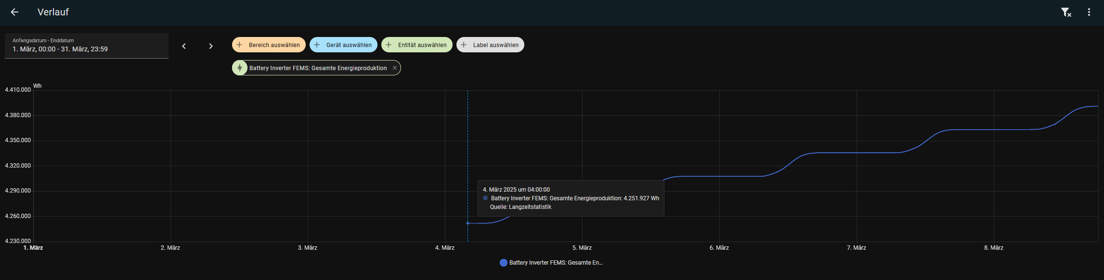Go back using the arrow icon
1104x280 pixels.
(14, 12)
